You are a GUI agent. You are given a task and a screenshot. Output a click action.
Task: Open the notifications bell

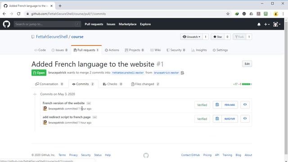(x=259, y=24)
